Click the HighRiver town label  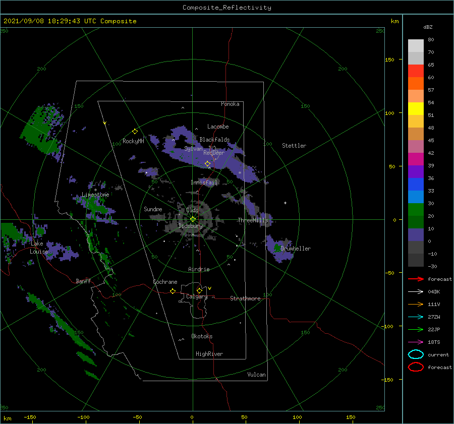(209, 354)
